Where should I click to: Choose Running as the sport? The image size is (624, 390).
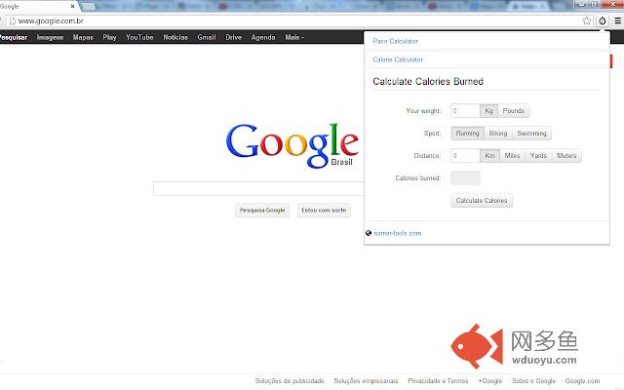[x=468, y=134]
